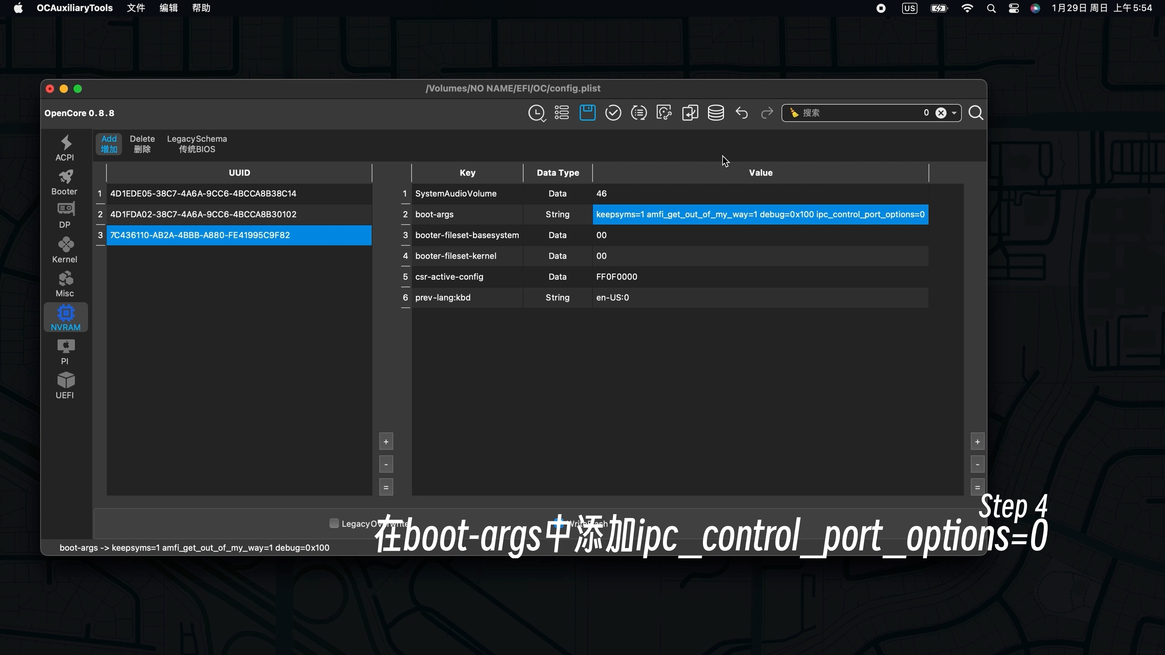The width and height of the screenshot is (1165, 655).
Task: Click the UUID column header
Action: click(239, 173)
